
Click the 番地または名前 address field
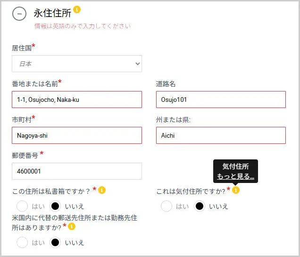tap(76, 99)
